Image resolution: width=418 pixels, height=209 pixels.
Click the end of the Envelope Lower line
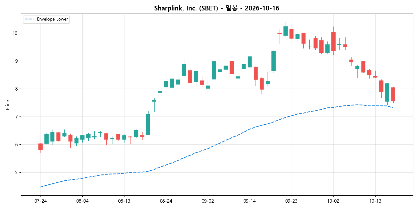(x=393, y=108)
